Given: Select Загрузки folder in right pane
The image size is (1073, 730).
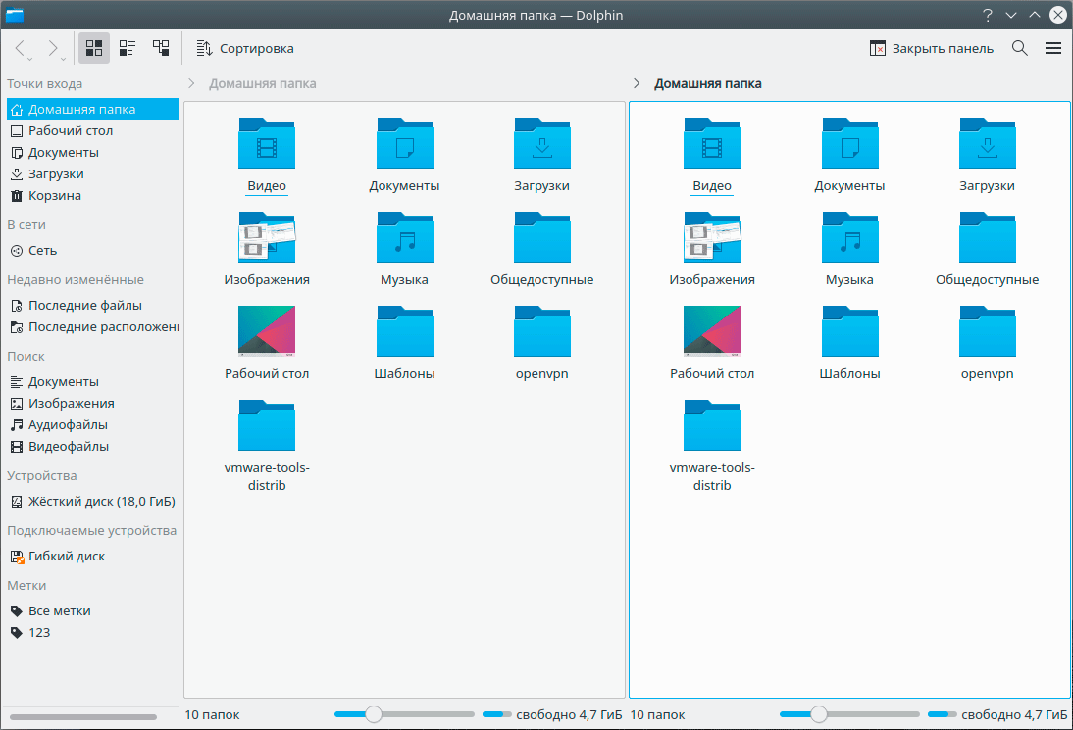Looking at the screenshot, I should [x=987, y=155].
